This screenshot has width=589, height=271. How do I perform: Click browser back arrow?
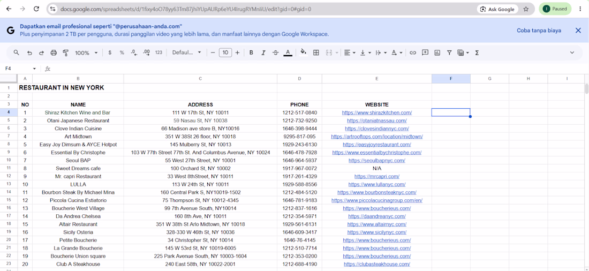tap(9, 9)
